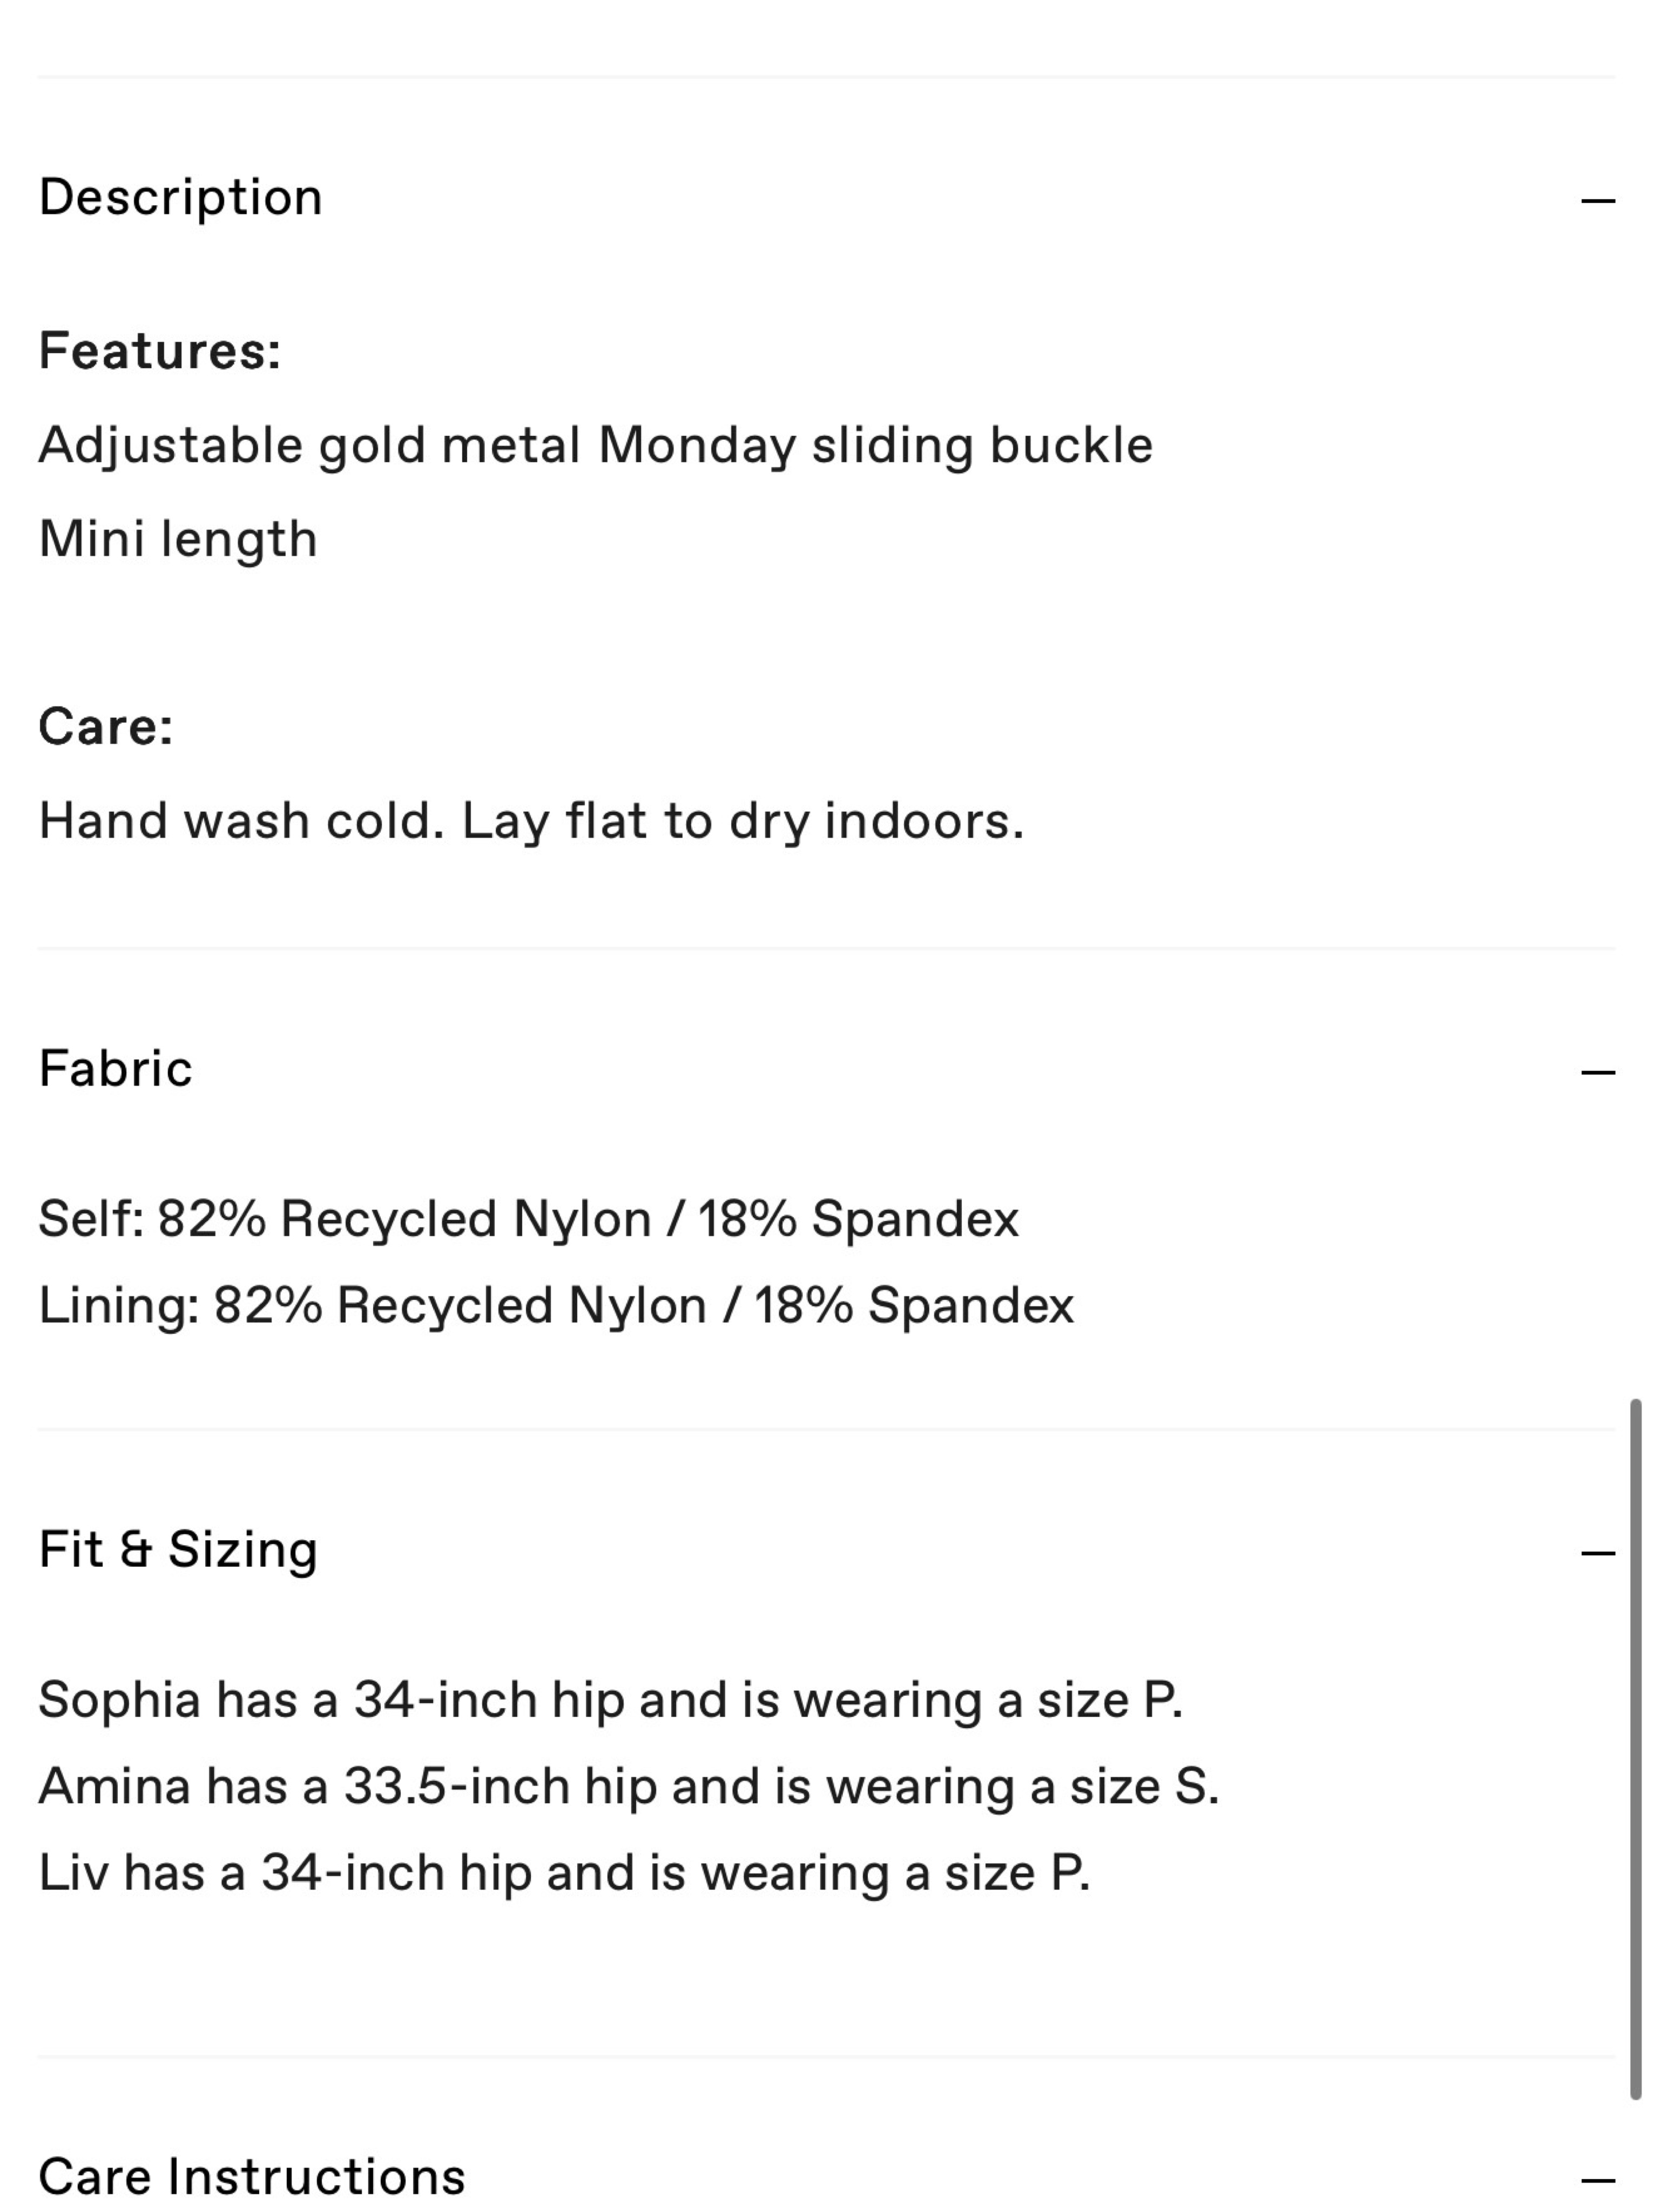
Task: Click the Mini length feature line
Action: tap(178, 540)
